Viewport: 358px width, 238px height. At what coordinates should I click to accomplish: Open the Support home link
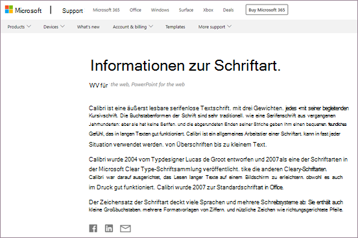(73, 11)
